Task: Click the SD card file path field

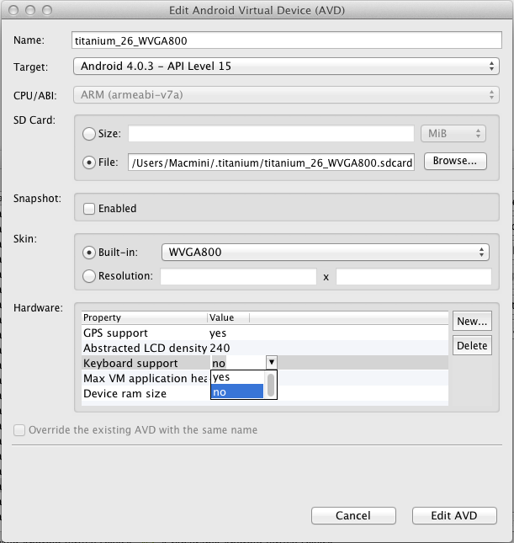Action: [x=271, y=162]
